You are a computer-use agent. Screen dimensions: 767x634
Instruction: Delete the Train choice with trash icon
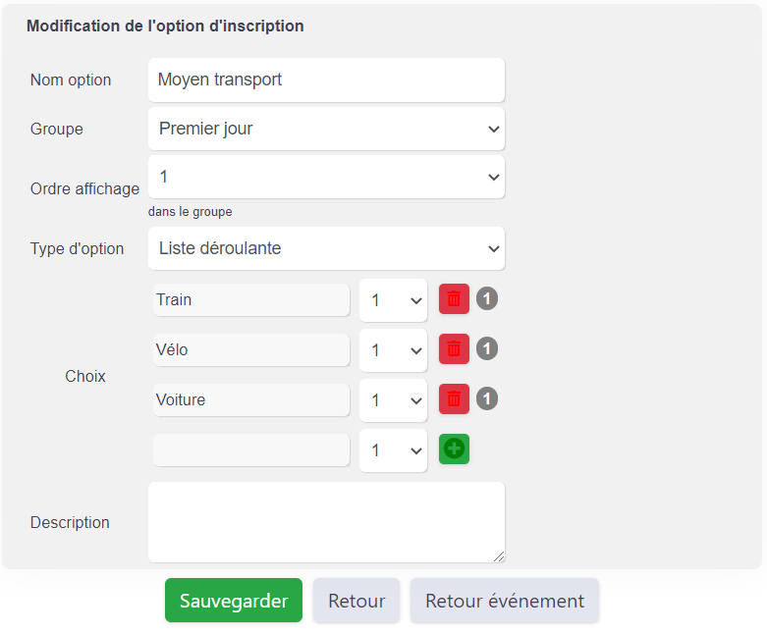pos(454,298)
